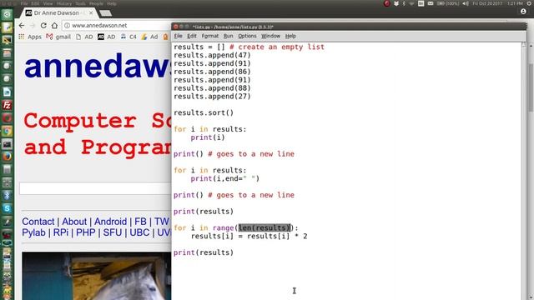Open Firefox from the dock
The image size is (534, 300).
[7, 157]
